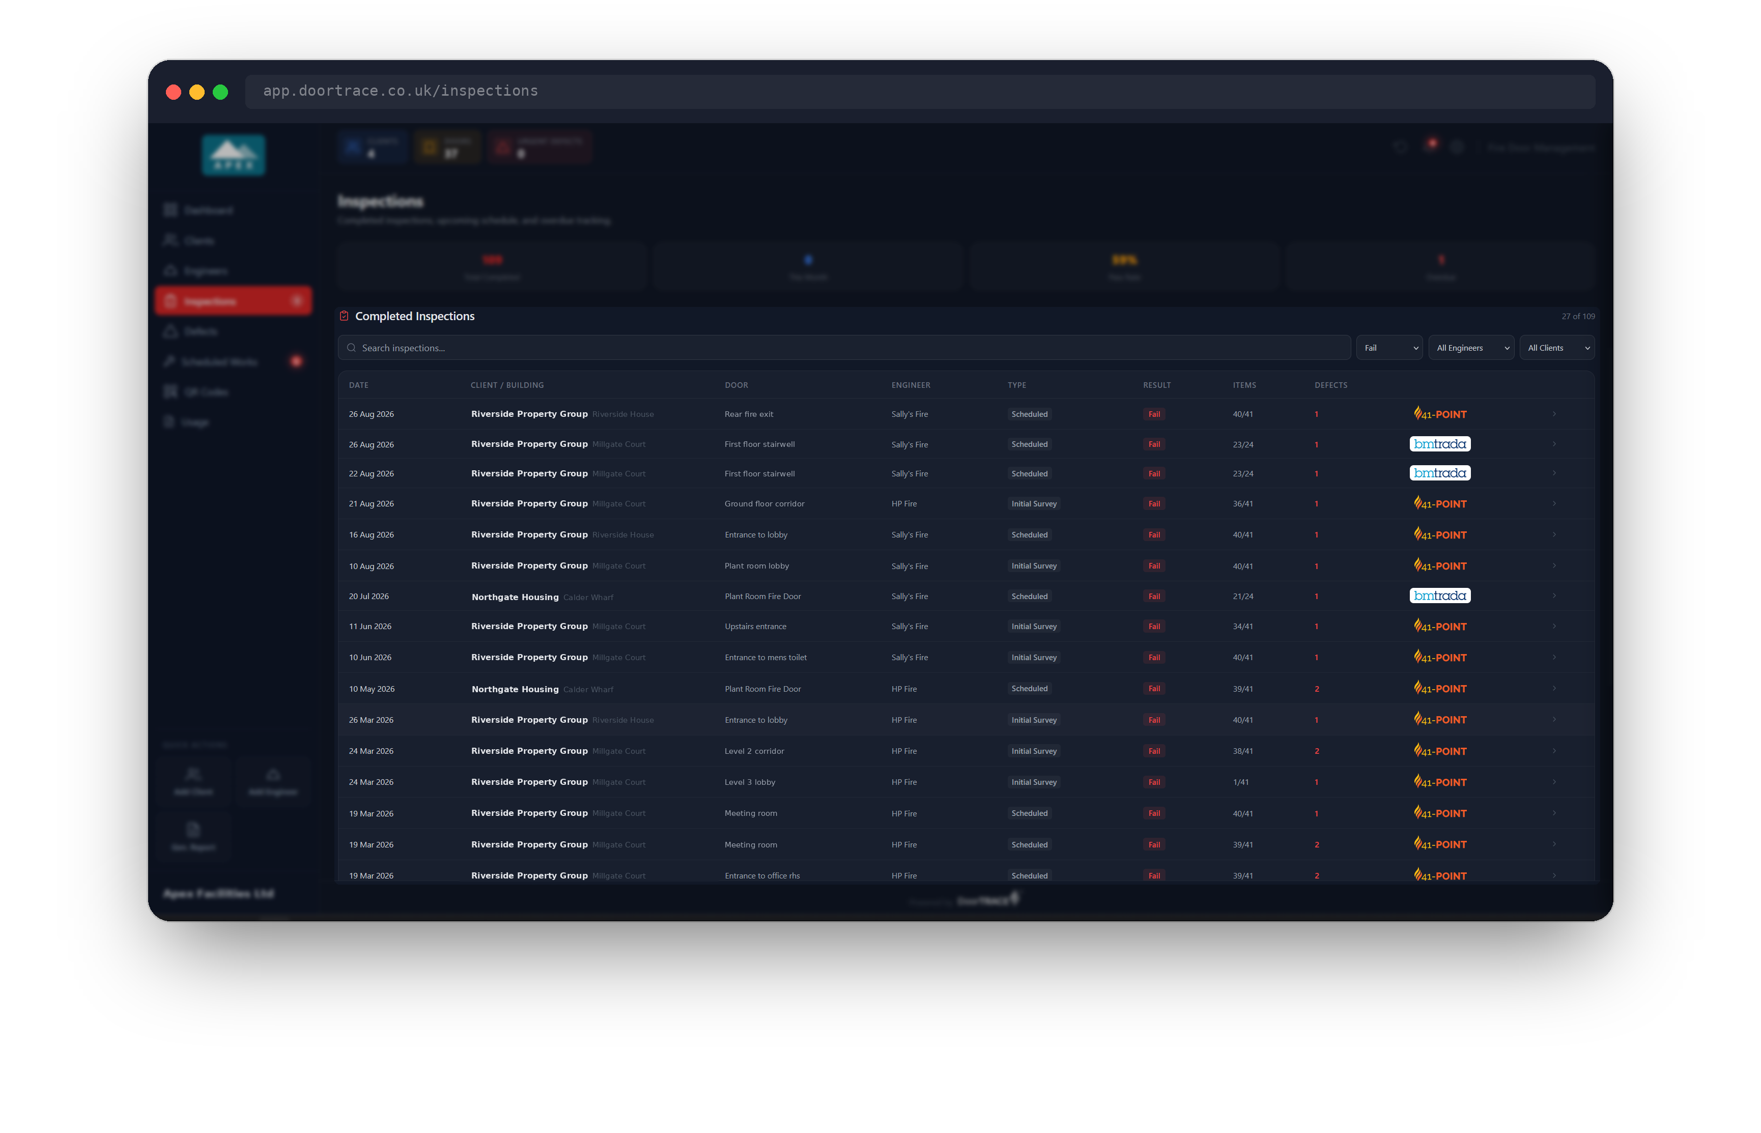Click the Apex logo in sidebar
This screenshot has width=1761, height=1133.
tap(233, 155)
